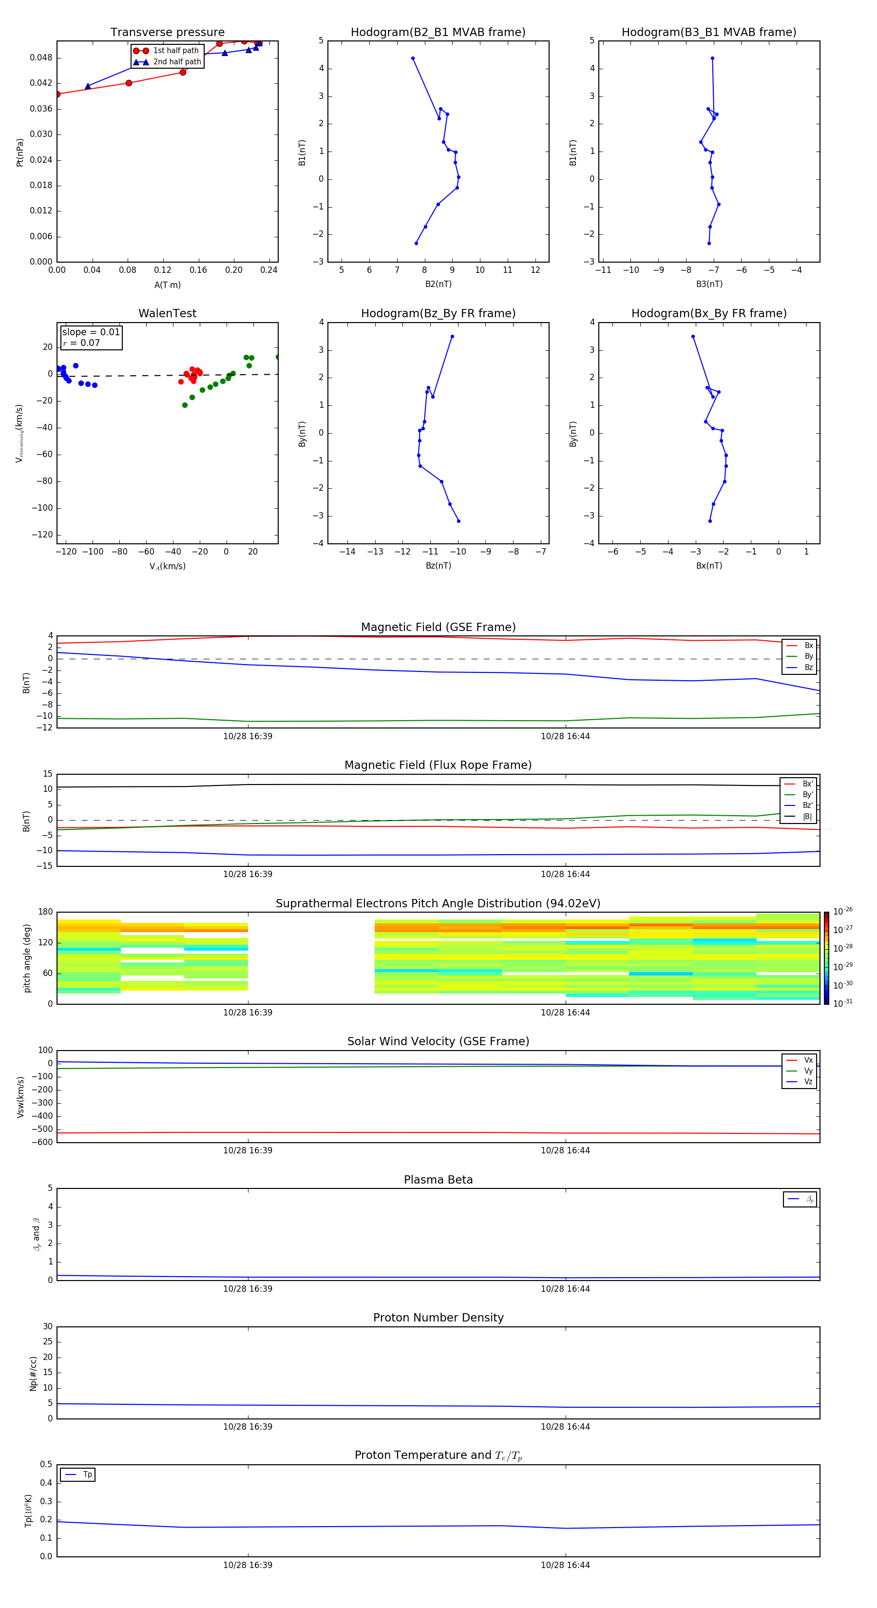Click the red Vx line in velocity plot
Screen dimensions: 877x1608
[x=438, y=1132]
